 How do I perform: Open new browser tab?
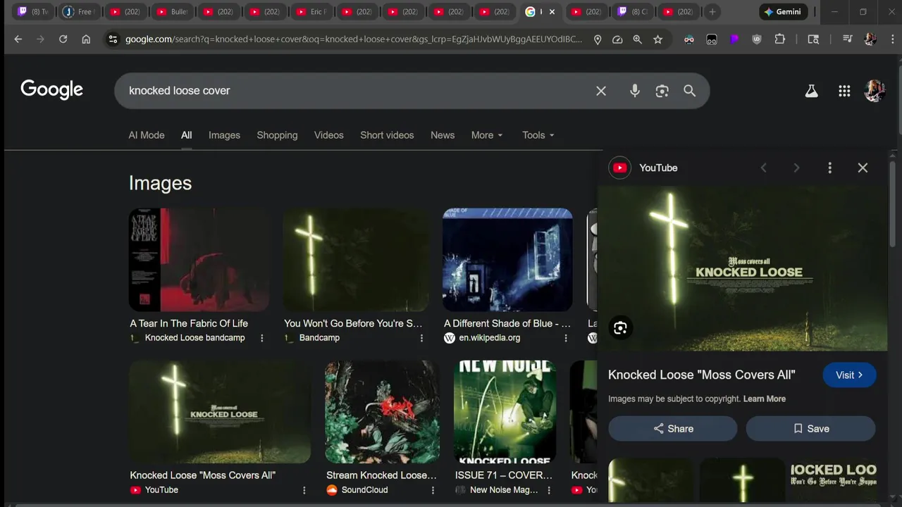tap(712, 12)
